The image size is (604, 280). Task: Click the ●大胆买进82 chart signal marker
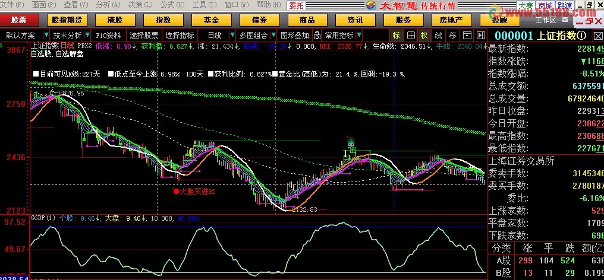click(194, 191)
